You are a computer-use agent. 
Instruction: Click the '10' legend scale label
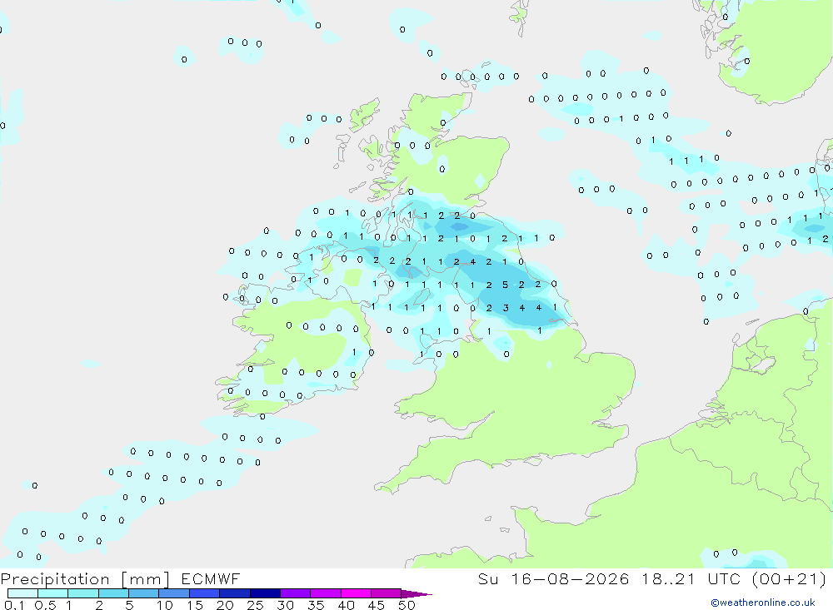coord(165,605)
